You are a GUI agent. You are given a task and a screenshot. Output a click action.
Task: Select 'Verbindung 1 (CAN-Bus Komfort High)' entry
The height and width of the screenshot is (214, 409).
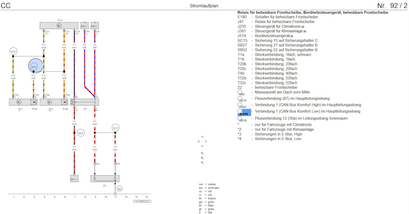[308, 105]
